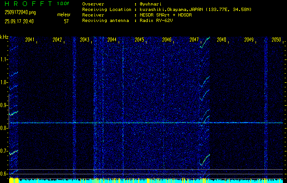Click the Ovserver field label
The image size is (287, 183).
coord(93,4)
